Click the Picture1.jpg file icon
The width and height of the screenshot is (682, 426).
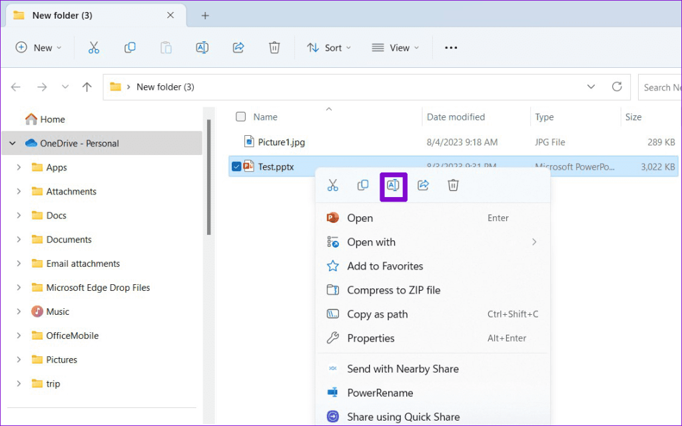click(249, 142)
